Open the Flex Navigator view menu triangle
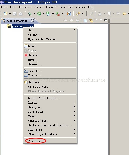Viewport: 129px width, 155px height. [x=96, y=20]
